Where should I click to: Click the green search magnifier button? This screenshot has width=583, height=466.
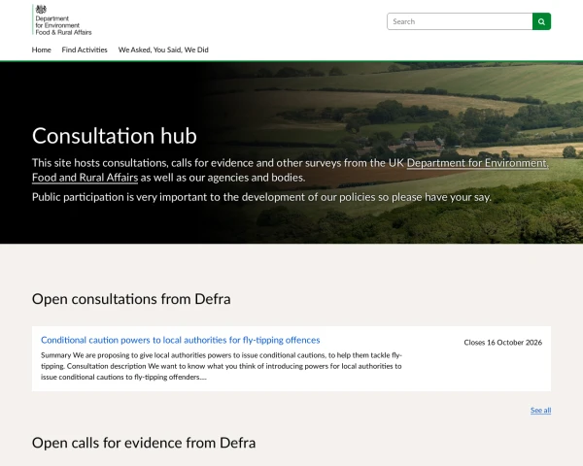[541, 21]
